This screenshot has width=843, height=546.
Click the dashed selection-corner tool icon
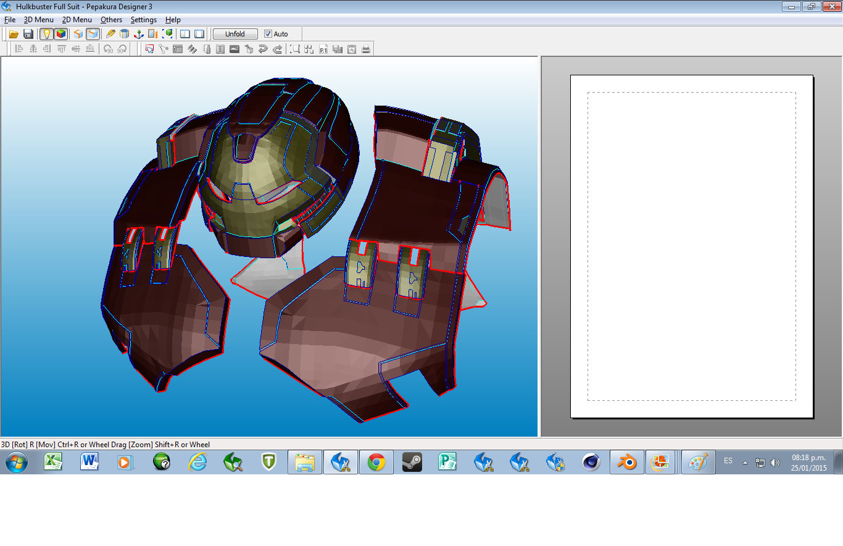pyautogui.click(x=295, y=49)
